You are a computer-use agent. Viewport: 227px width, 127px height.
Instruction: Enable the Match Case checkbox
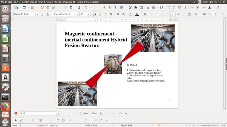pos(82,113)
